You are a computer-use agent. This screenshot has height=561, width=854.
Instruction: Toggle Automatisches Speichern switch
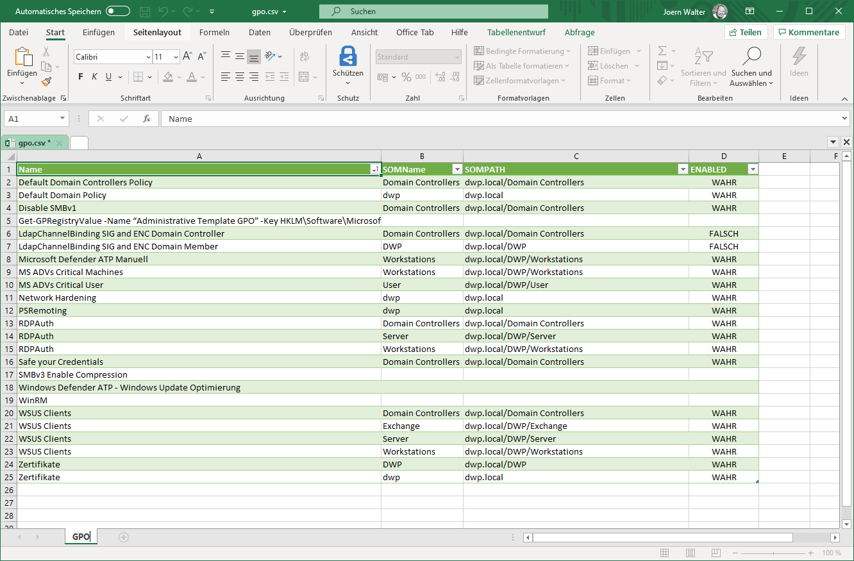tap(118, 12)
